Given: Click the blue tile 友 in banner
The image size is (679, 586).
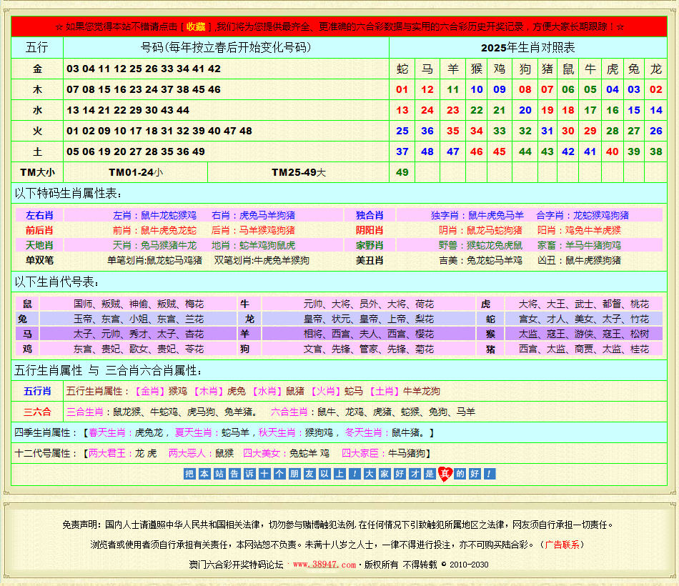Looking at the screenshot, I should click(x=309, y=474).
